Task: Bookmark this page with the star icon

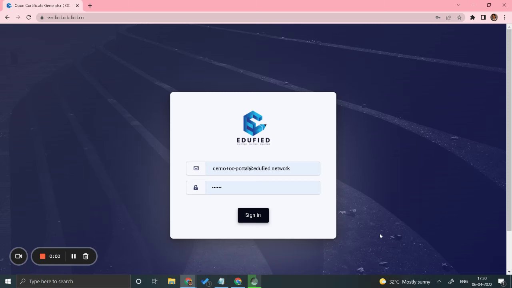Action: [459, 18]
